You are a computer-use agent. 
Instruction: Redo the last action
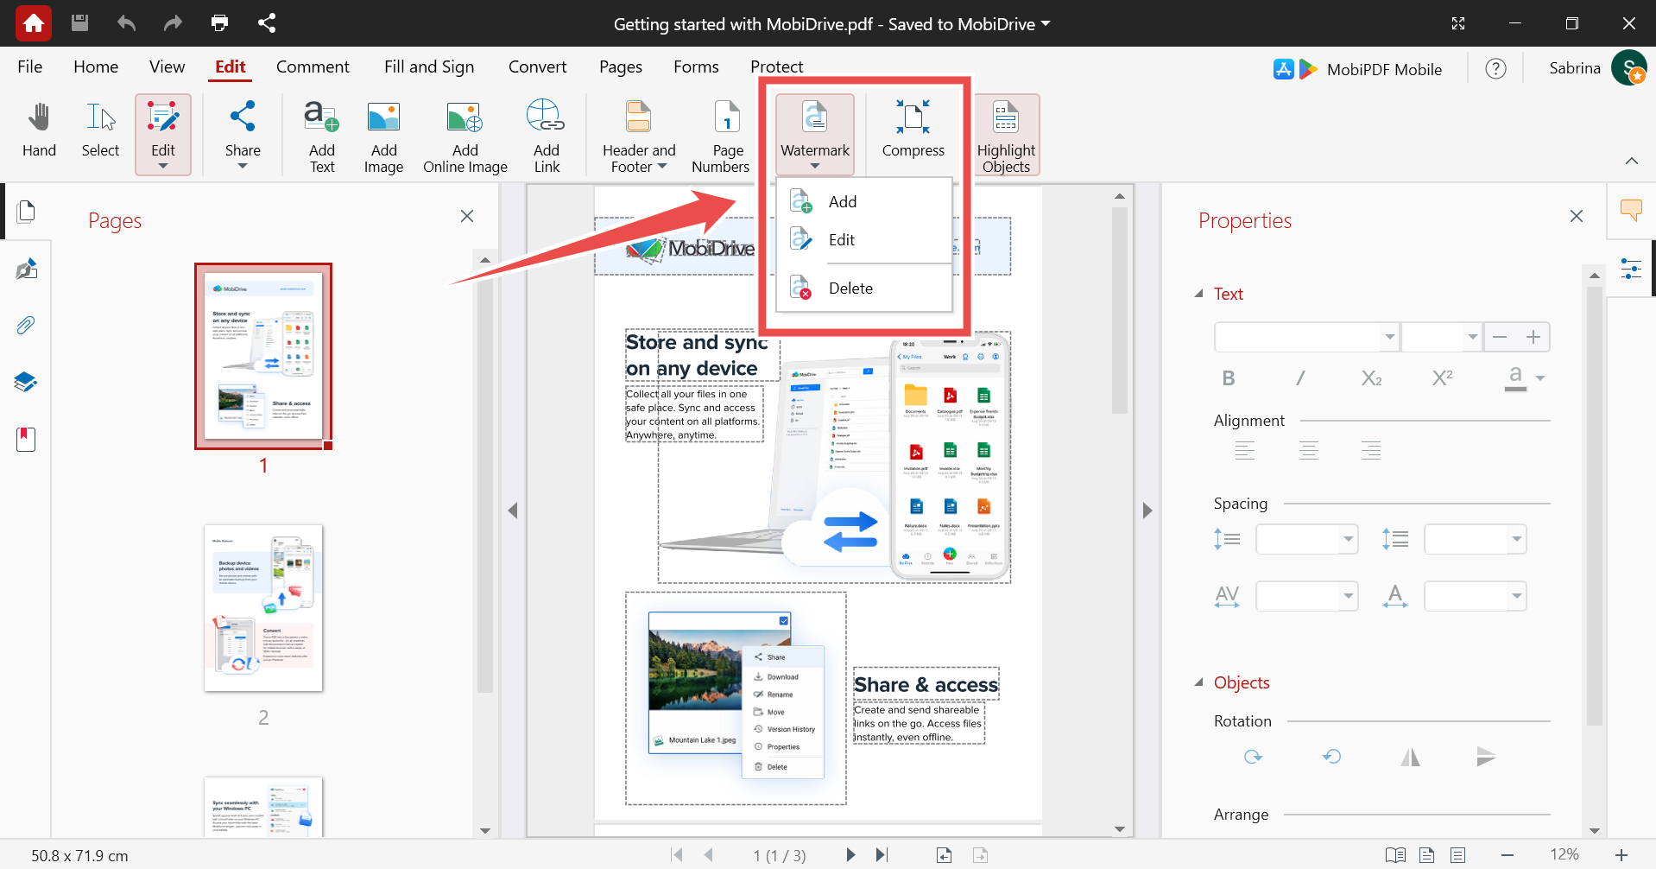pyautogui.click(x=173, y=23)
